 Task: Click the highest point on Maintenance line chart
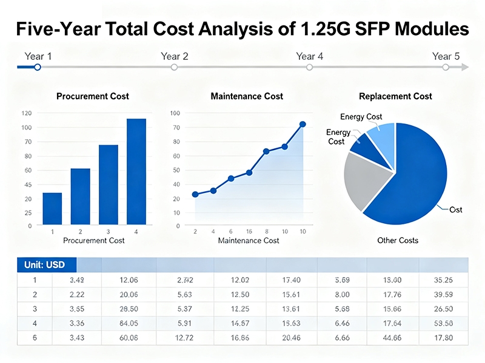(303, 124)
